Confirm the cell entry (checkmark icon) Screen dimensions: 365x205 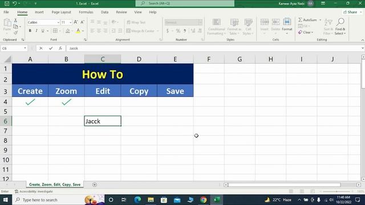click(51, 48)
